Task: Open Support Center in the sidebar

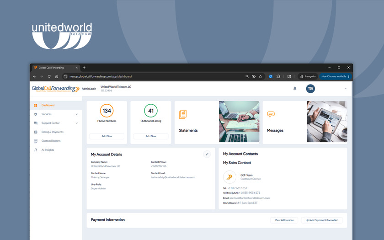Action: (x=50, y=123)
